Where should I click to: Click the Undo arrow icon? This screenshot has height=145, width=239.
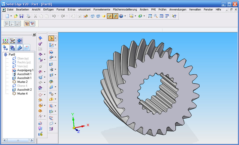[54, 16]
